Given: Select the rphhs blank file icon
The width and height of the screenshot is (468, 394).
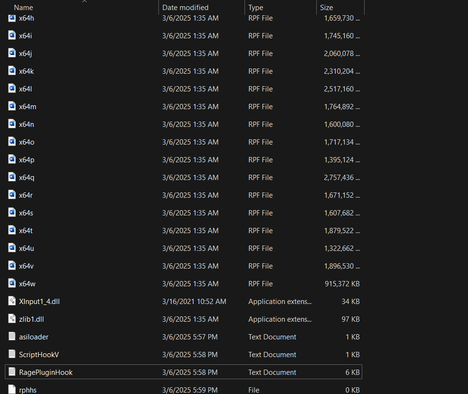Looking at the screenshot, I should point(12,389).
